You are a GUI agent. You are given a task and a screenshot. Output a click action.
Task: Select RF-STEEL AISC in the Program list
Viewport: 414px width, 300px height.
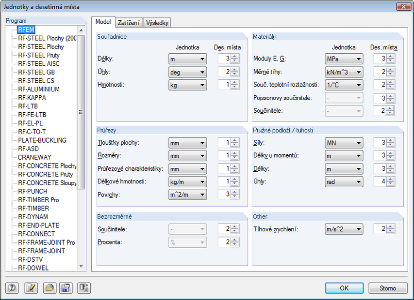[x=39, y=64]
